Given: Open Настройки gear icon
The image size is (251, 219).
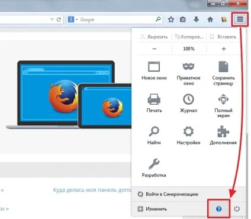Looking at the screenshot, I should 188,131.
